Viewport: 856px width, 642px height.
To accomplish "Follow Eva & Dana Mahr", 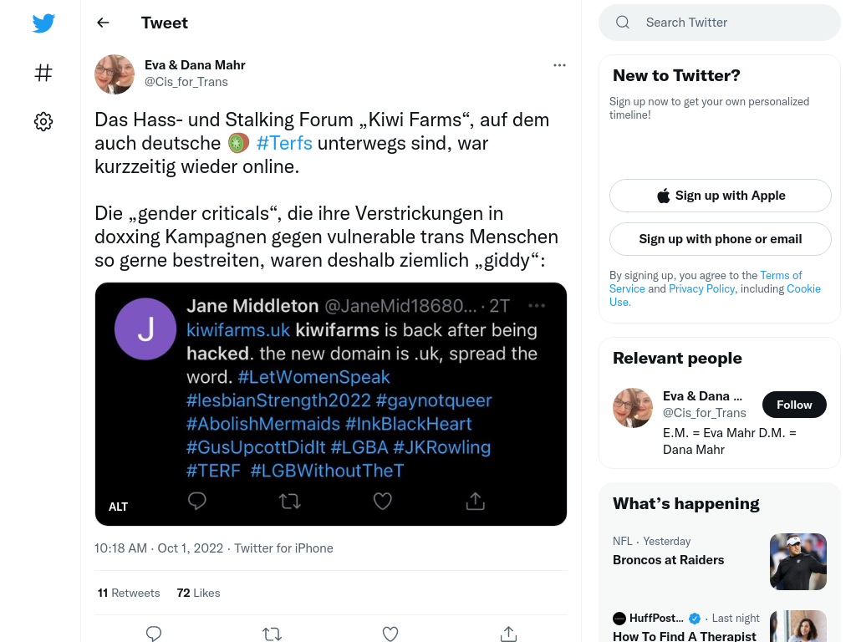I will (794, 405).
